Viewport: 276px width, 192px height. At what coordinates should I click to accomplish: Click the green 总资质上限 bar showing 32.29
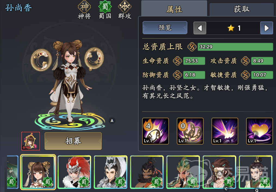pyautogui.click(x=235, y=47)
